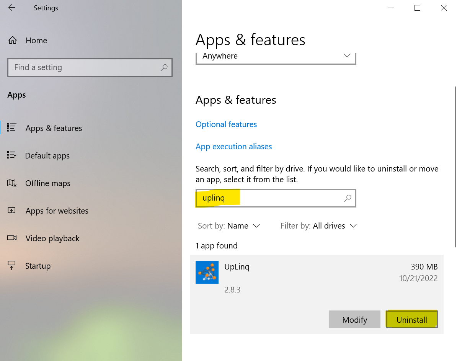Click the UpLinq app icon
The height and width of the screenshot is (361, 457).
click(x=207, y=272)
